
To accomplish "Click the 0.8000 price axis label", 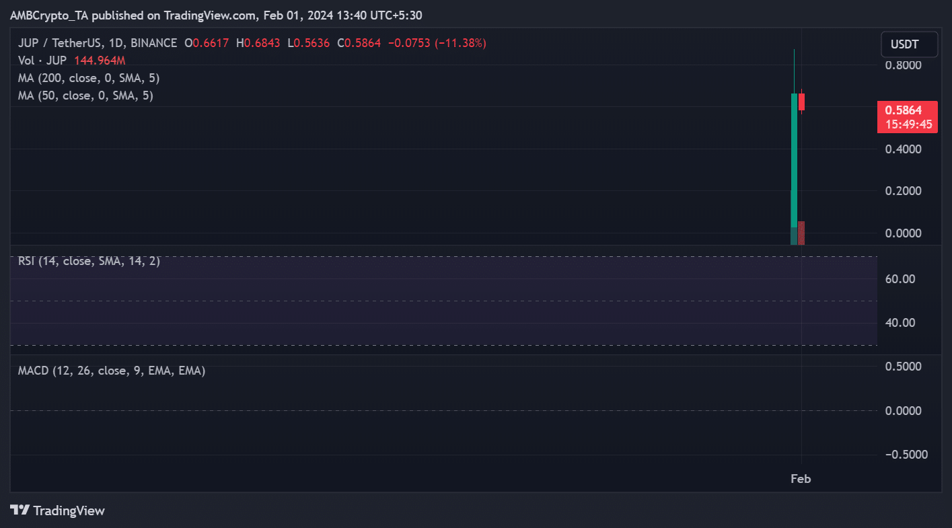I will point(904,66).
